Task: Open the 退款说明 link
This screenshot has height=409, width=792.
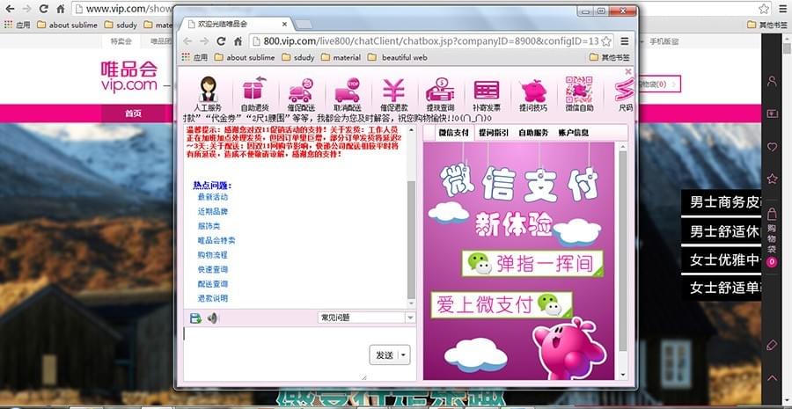Action: pyautogui.click(x=213, y=298)
